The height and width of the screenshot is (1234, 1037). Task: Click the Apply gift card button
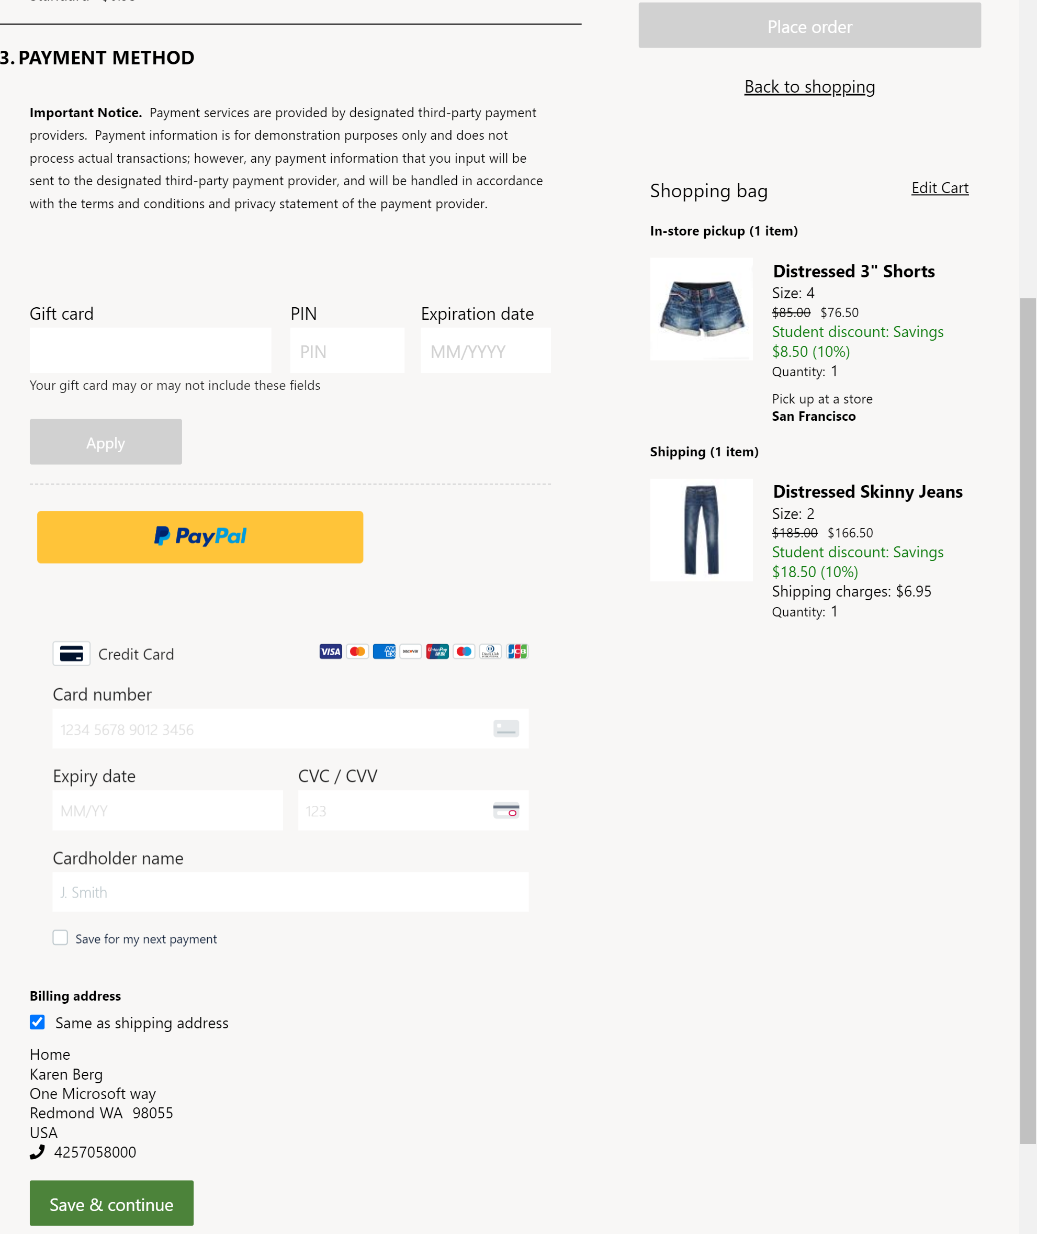tap(106, 441)
